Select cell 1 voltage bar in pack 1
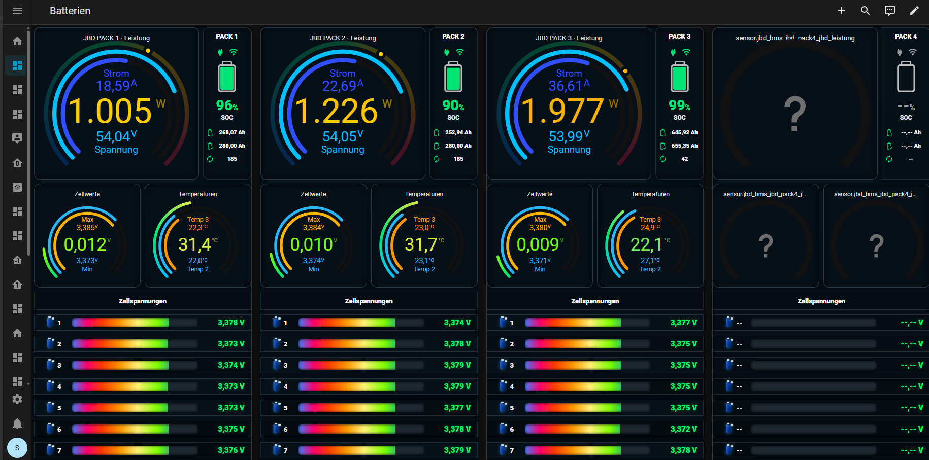Image resolution: width=929 pixels, height=460 pixels. 135,323
